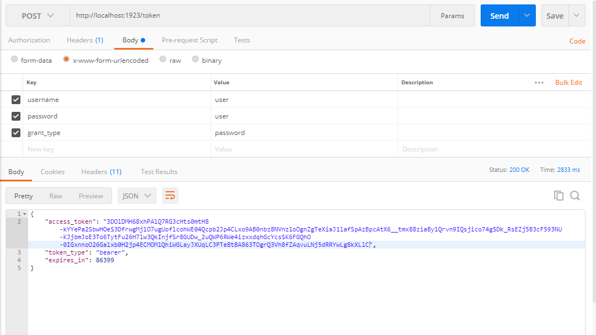Open the Params editor
596x335 pixels.
[453, 15]
